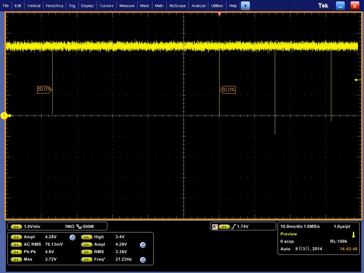
Task: Click the 14:42:48 clock readout
Action: click(x=348, y=249)
